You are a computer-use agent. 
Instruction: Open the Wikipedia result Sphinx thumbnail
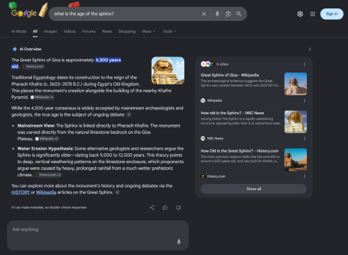(x=296, y=84)
